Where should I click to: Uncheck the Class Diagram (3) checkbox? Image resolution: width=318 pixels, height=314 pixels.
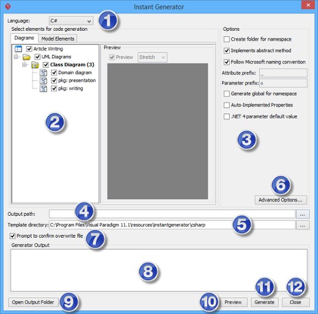click(46, 65)
